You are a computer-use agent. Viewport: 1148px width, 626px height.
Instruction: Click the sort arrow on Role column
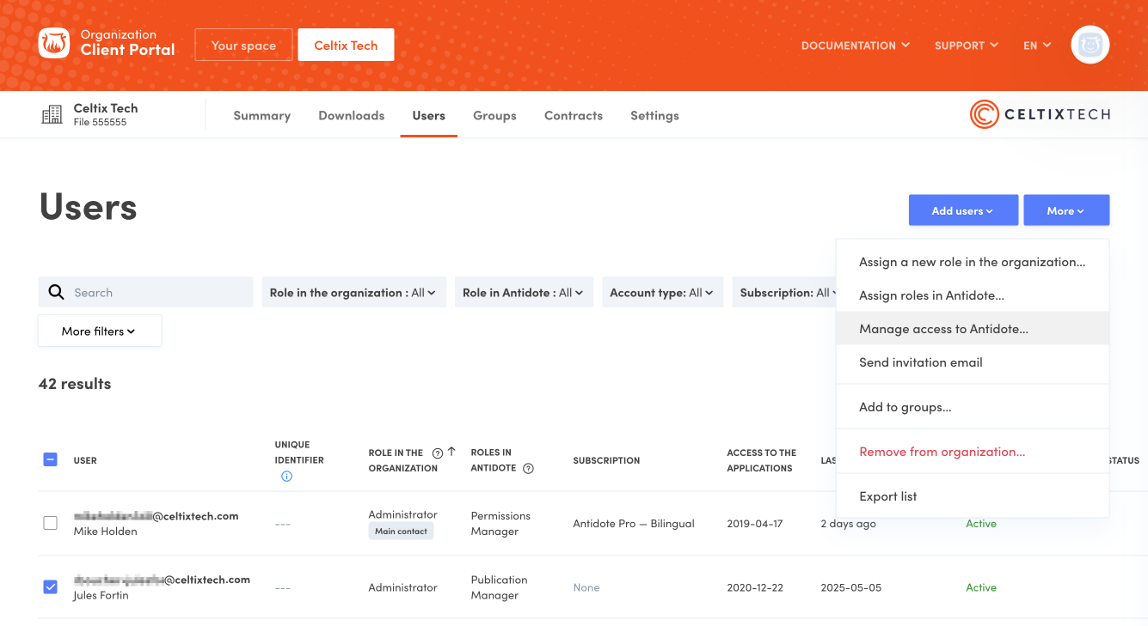pyautogui.click(x=451, y=452)
